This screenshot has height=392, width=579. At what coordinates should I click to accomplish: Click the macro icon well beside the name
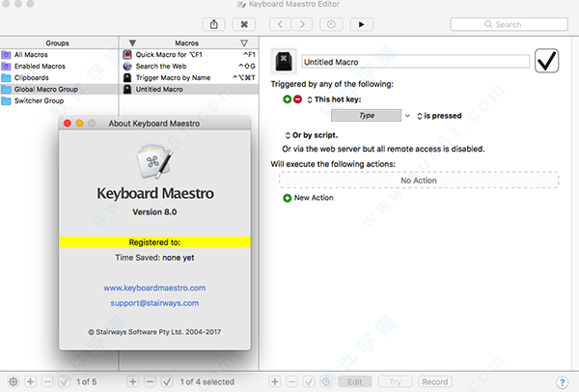point(284,61)
